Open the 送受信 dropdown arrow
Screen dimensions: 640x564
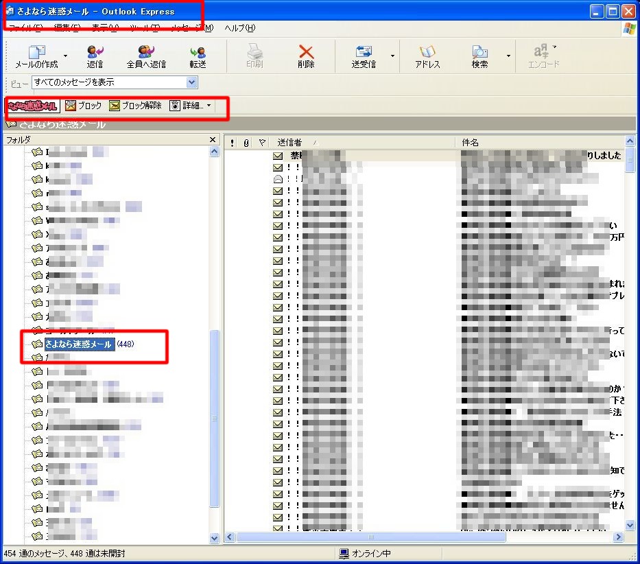(392, 56)
